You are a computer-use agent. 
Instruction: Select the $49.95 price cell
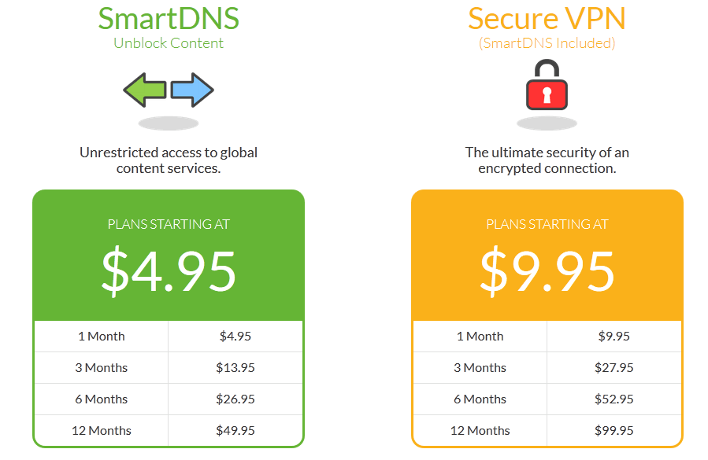coord(235,431)
